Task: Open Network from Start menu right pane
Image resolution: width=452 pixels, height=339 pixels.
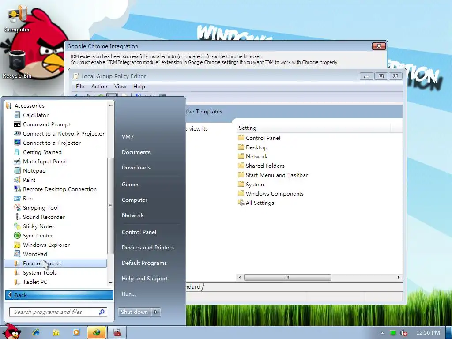Action: [133, 215]
